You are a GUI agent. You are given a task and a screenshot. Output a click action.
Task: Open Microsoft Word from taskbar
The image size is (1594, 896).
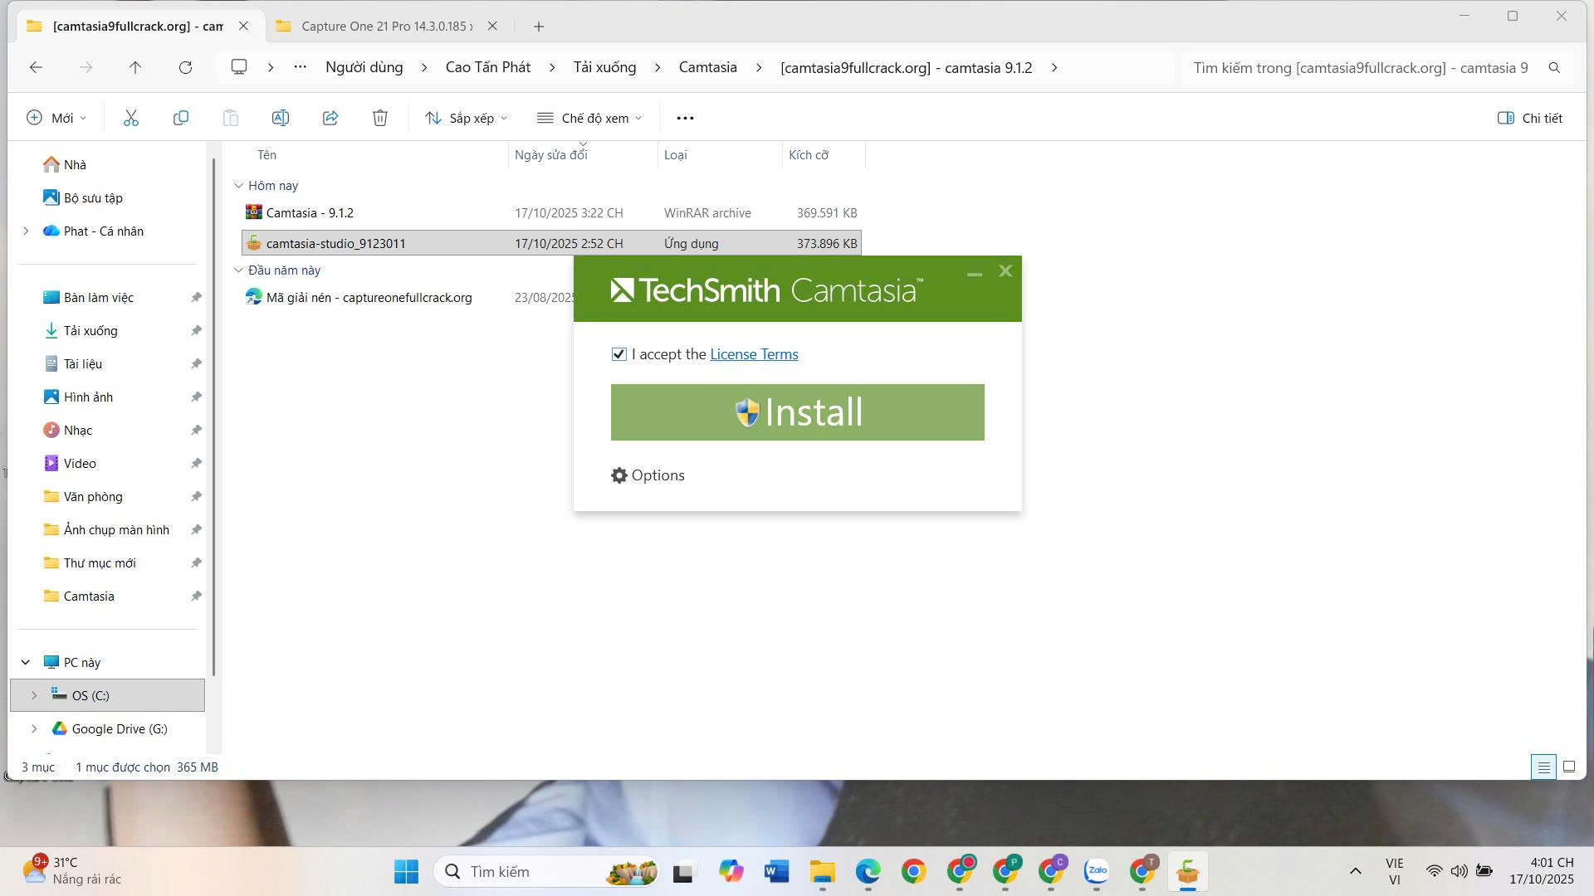[776, 871]
